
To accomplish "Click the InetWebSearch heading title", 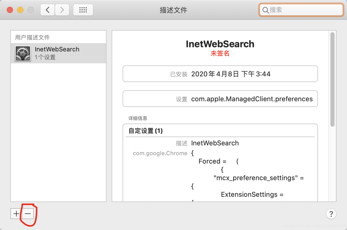I will (220, 44).
